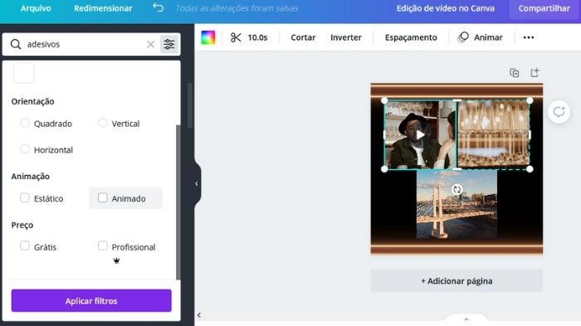Click the add comment bubble icon
Image resolution: width=581 pixels, height=326 pixels.
(x=559, y=112)
